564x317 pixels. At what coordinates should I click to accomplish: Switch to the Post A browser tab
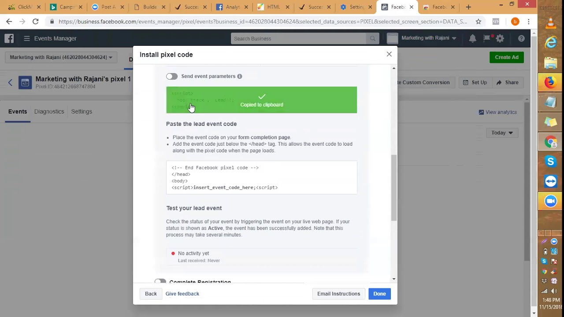coord(108,7)
